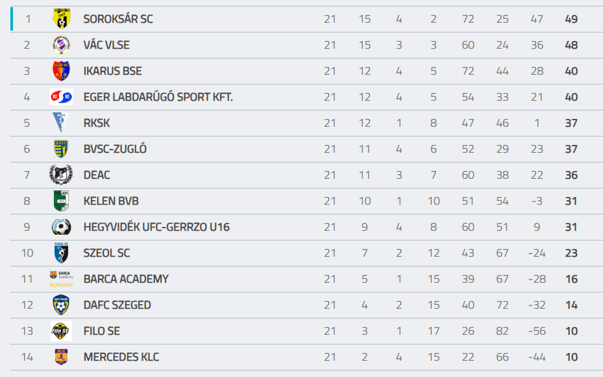This screenshot has height=377, width=603.
Task: Open the SOROKSÁR SC team name link
Action: (118, 19)
